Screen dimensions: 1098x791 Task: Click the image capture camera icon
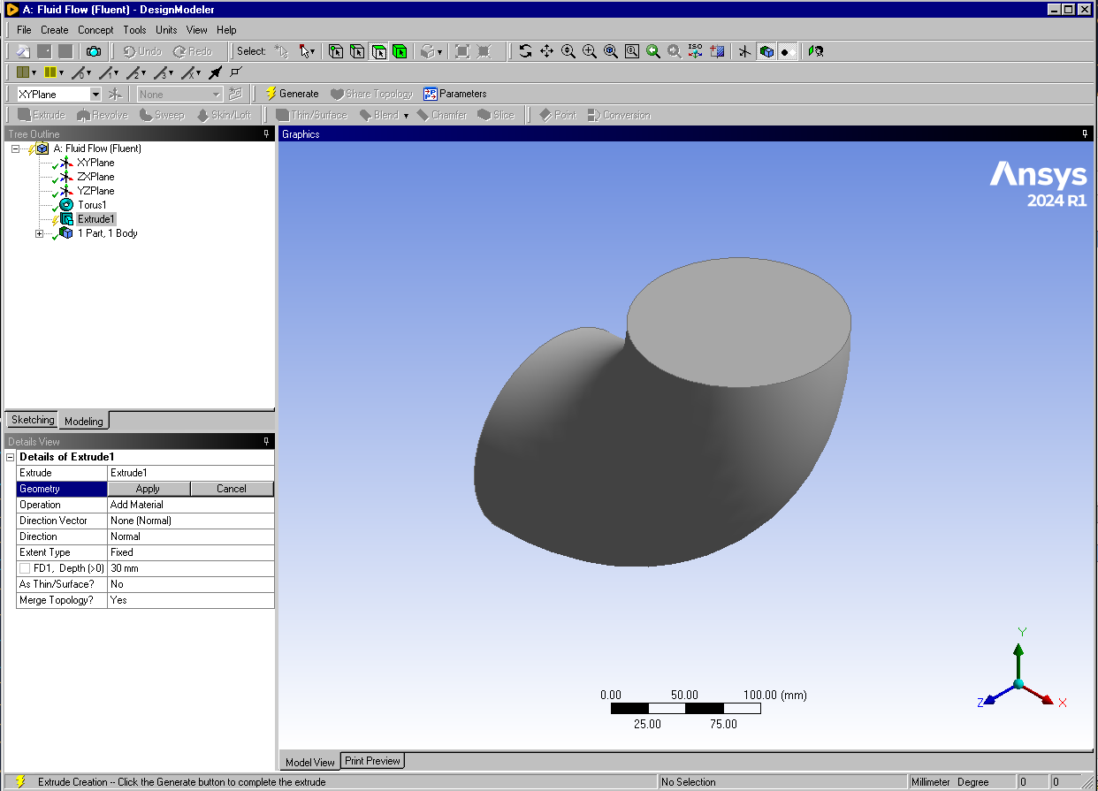tap(93, 51)
